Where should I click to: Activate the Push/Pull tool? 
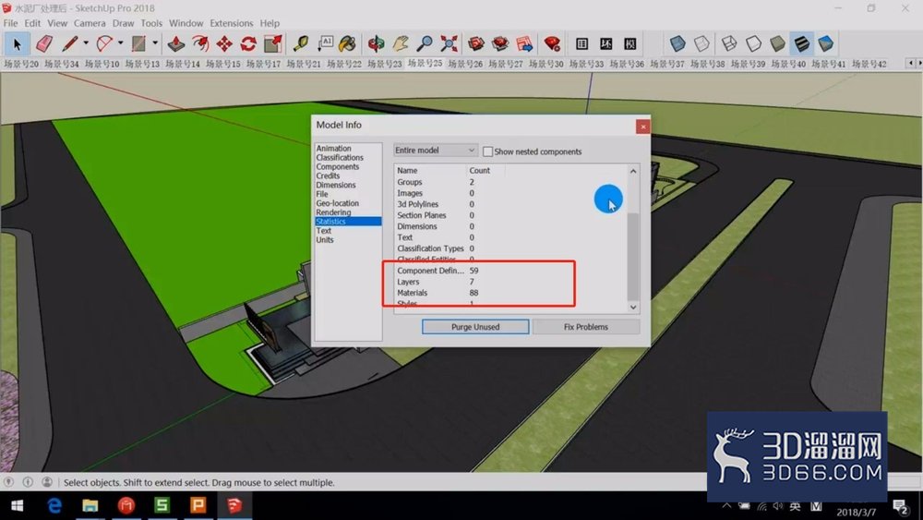coord(176,43)
